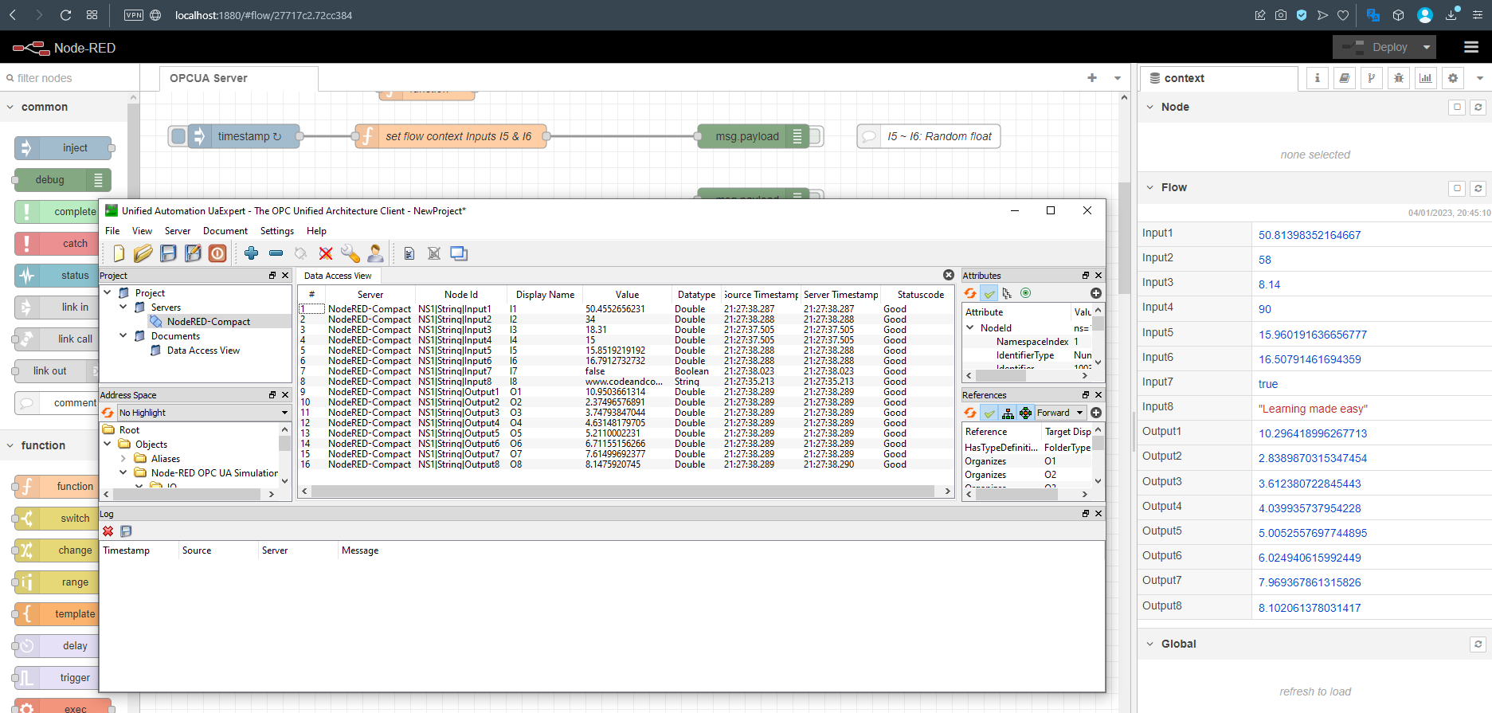Select the 'set flow context Inputs I5 & I6' node
The width and height of the screenshot is (1492, 713).
tap(452, 136)
